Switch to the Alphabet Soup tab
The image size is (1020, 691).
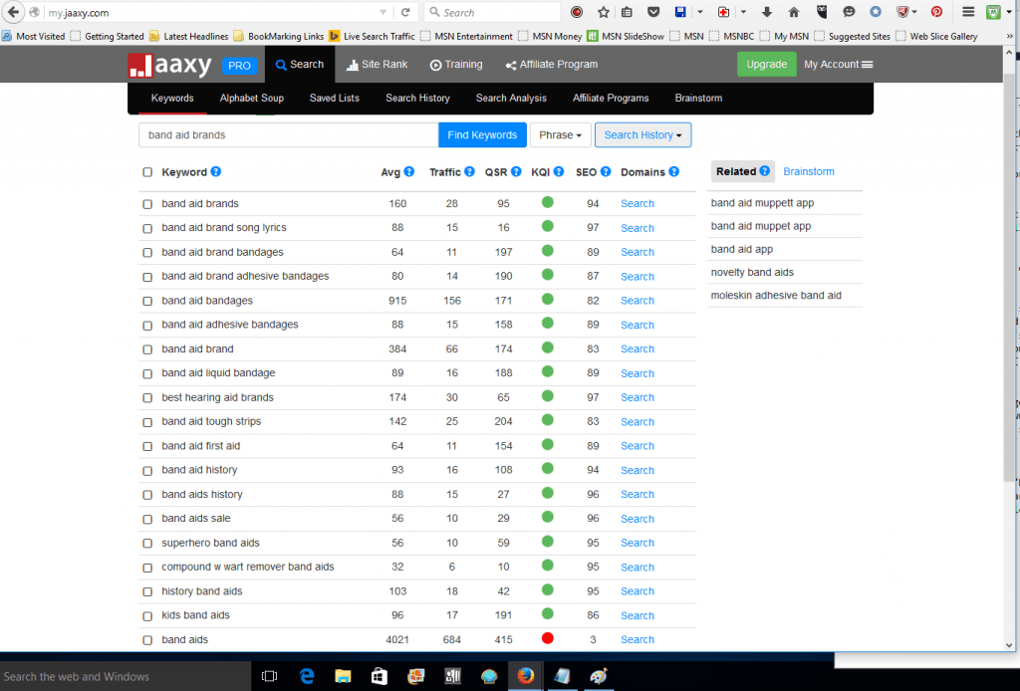pyautogui.click(x=251, y=99)
